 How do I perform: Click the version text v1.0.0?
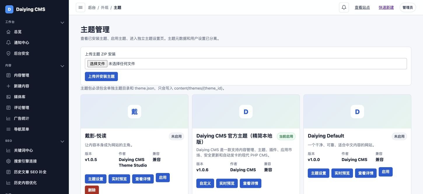tap(314, 160)
